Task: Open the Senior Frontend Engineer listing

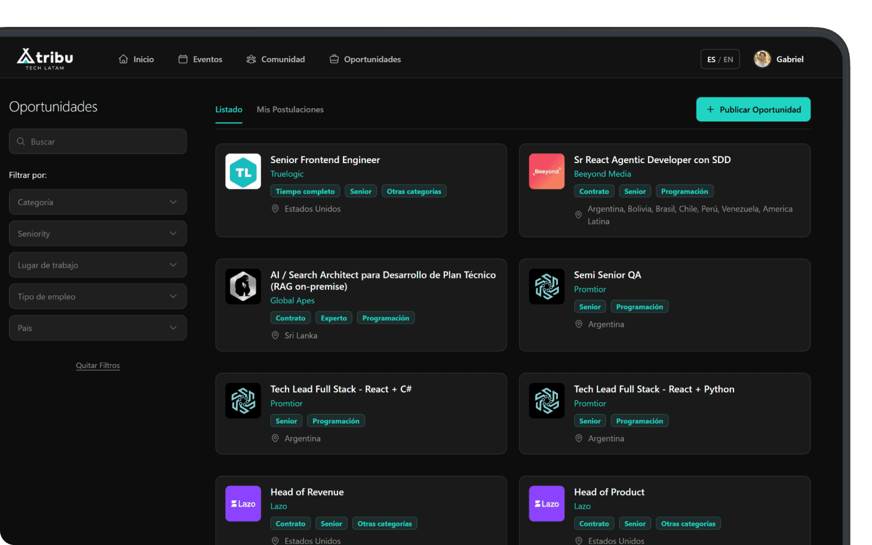Action: tap(325, 160)
